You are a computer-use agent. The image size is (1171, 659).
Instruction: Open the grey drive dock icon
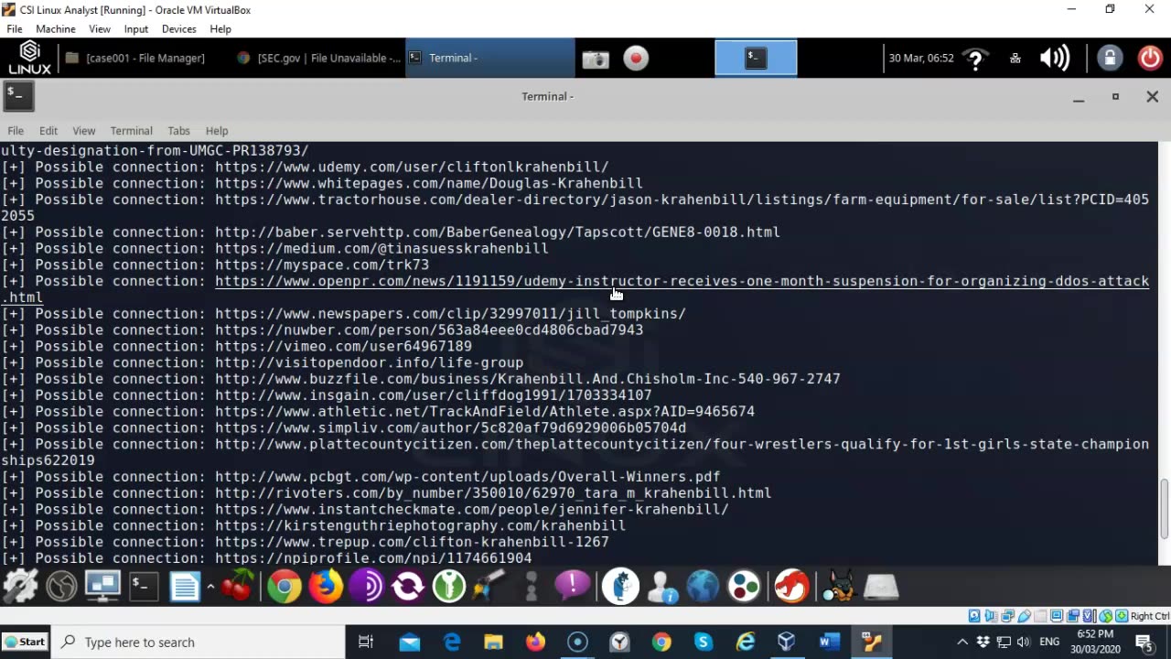pos(881,586)
